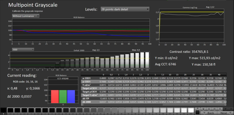Click the single-step read icon
234x115 pixels.
coord(214,109)
